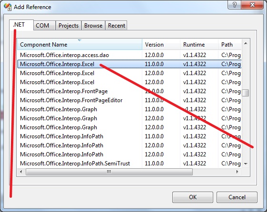Image resolution: width=267 pixels, height=212 pixels.
Task: Cancel the Add Reference dialog
Action: (237, 197)
